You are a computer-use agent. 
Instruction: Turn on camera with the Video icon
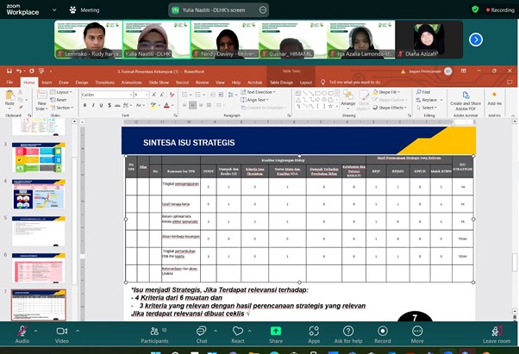pos(62,330)
